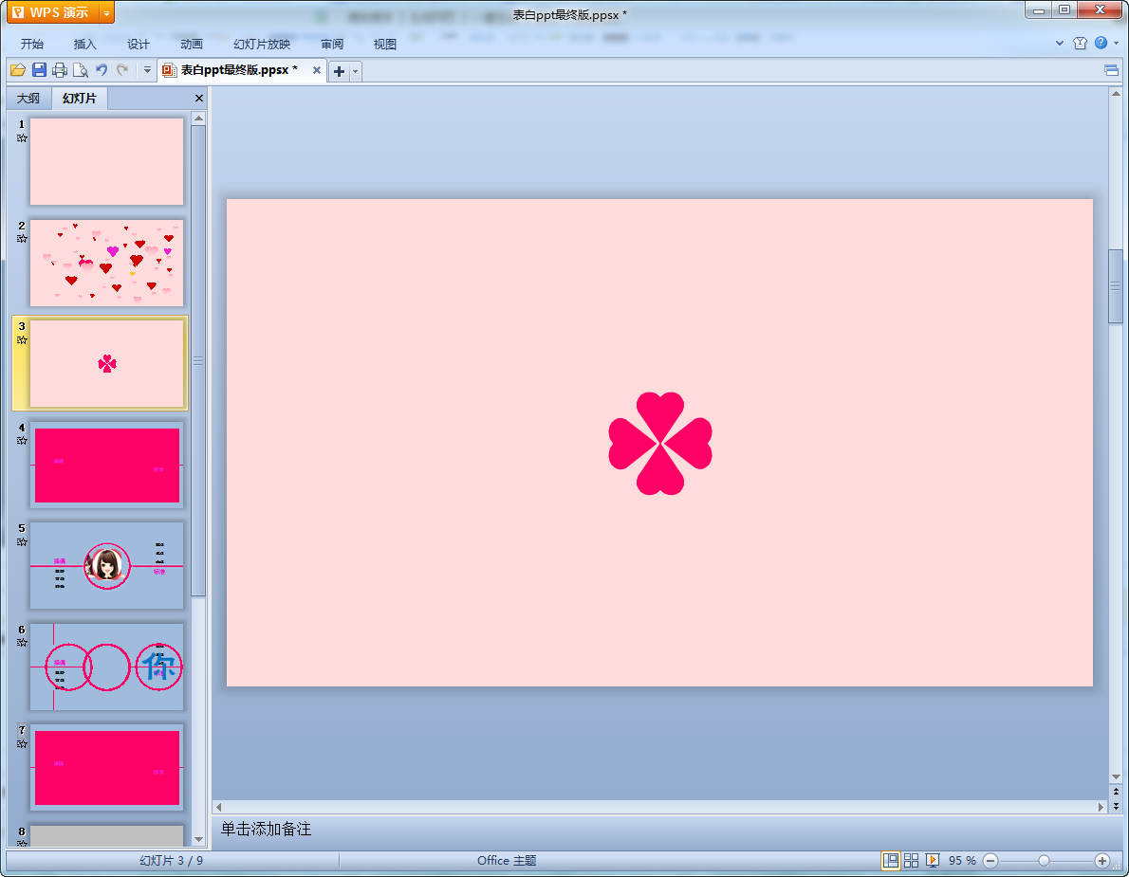Screen dimensions: 1129x877
Task: Click the Print icon in the quick access toolbar
Action: point(60,70)
